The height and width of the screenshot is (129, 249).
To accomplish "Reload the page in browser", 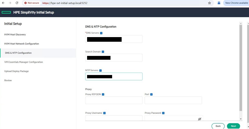I will coord(17,3).
